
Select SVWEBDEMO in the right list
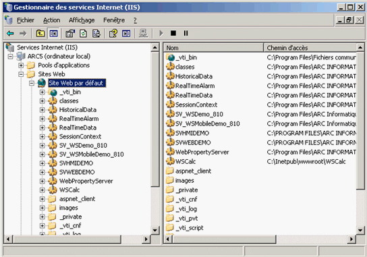tap(193, 142)
